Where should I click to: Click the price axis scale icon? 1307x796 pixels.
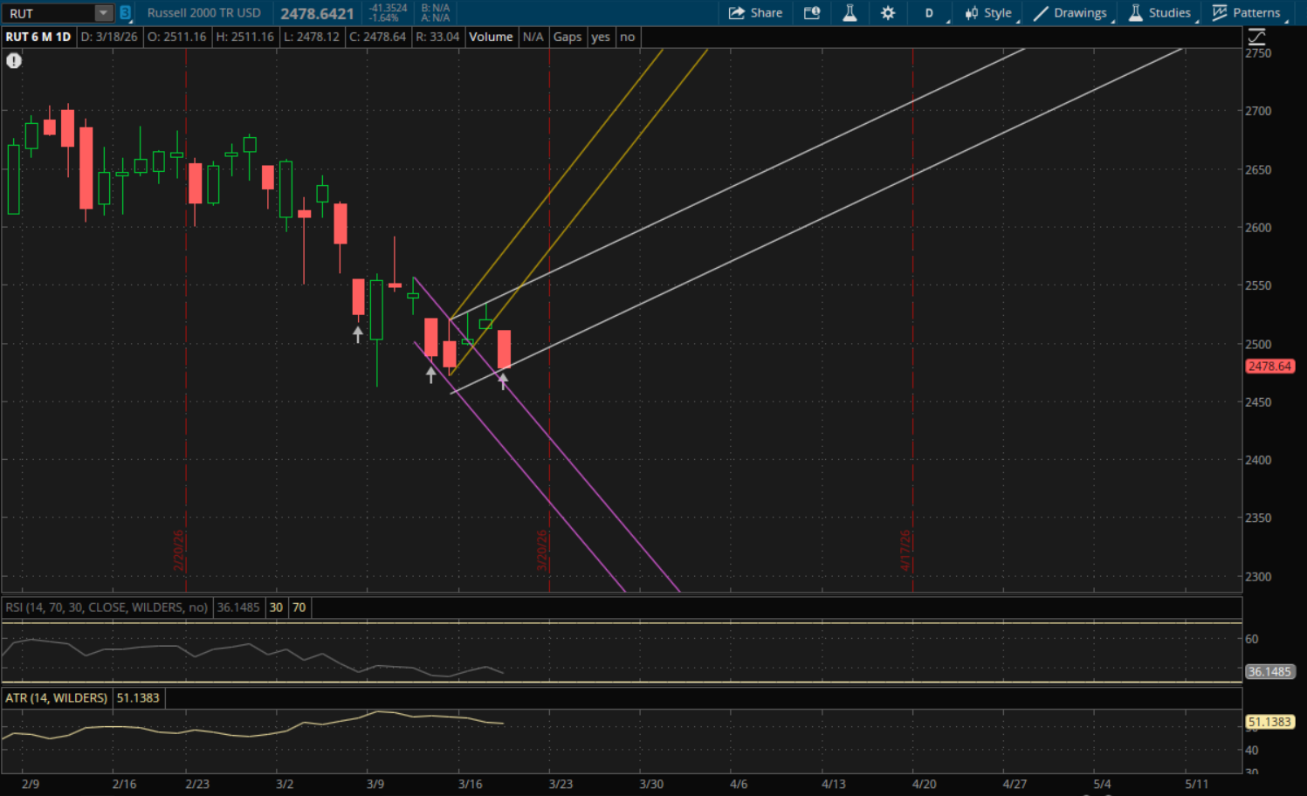(x=1256, y=37)
